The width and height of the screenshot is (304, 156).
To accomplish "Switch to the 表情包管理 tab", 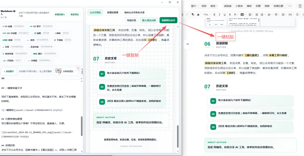I will 113,12.
